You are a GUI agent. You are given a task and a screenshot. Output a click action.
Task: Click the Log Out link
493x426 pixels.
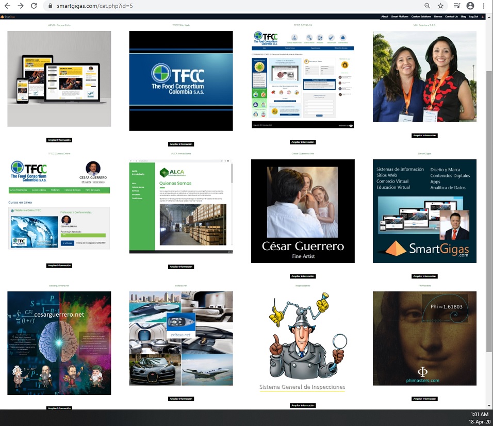473,17
